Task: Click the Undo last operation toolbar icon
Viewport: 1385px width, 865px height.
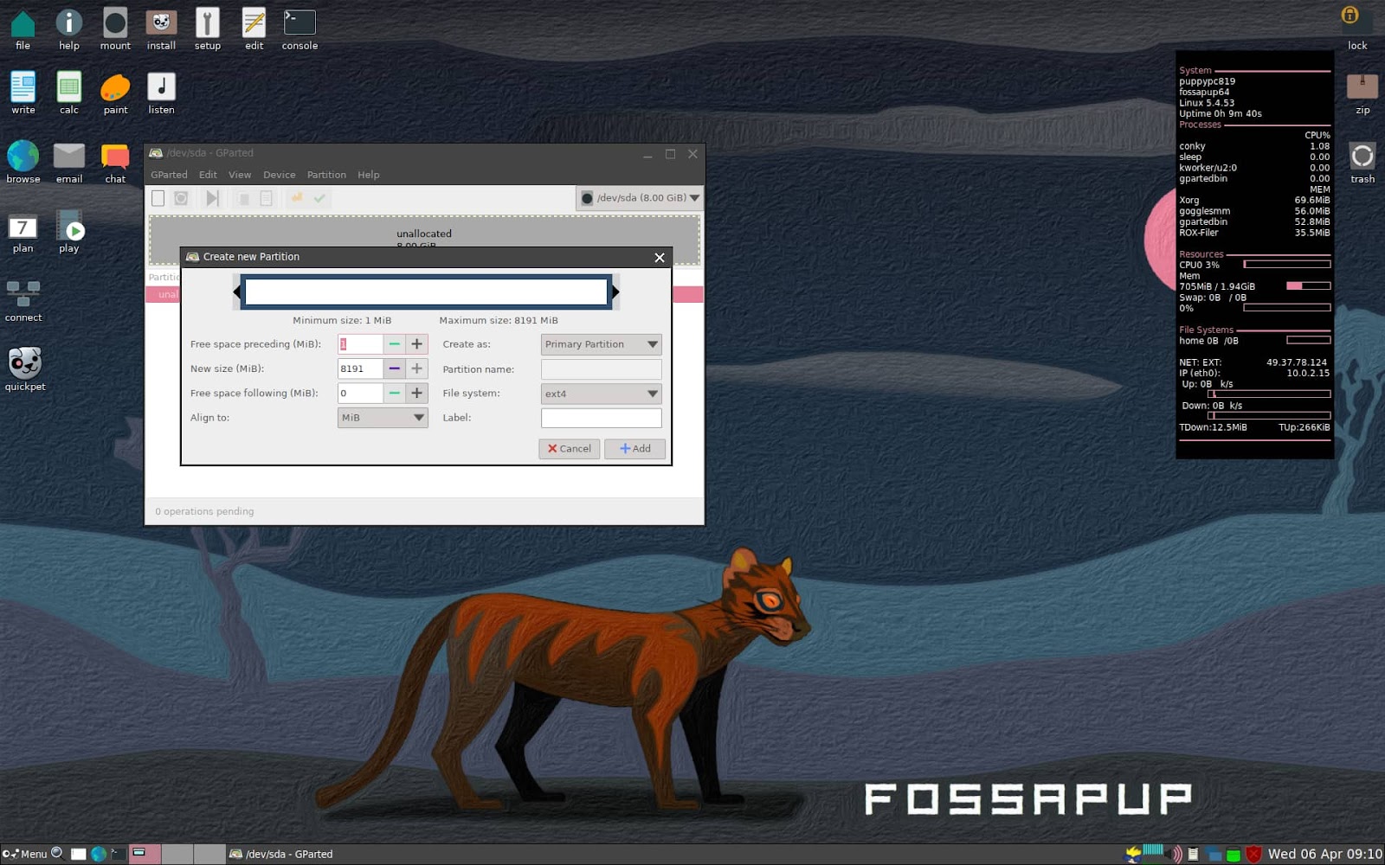Action: [x=297, y=198]
